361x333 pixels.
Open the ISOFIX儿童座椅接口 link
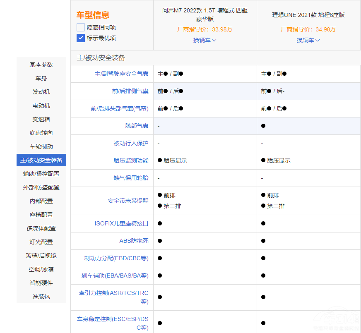[x=121, y=223]
